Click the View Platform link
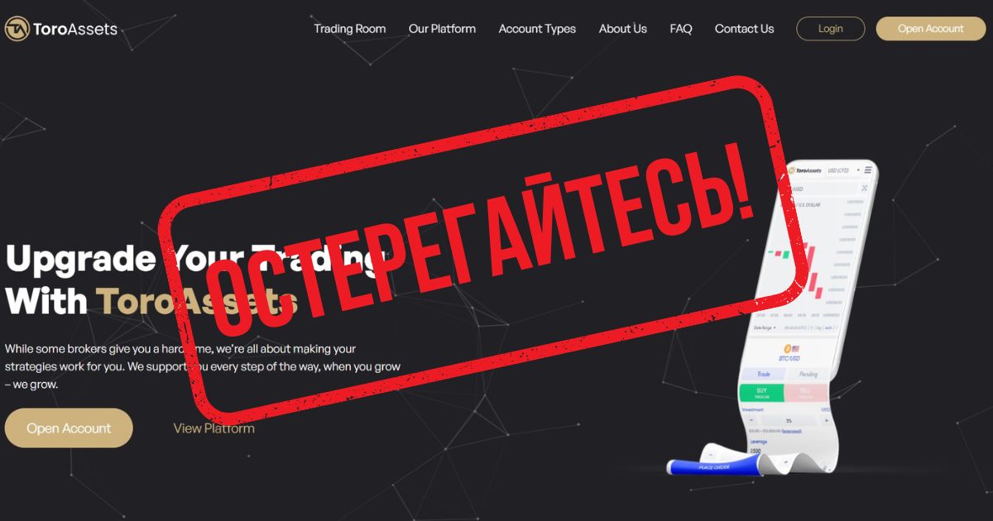 coord(213,428)
